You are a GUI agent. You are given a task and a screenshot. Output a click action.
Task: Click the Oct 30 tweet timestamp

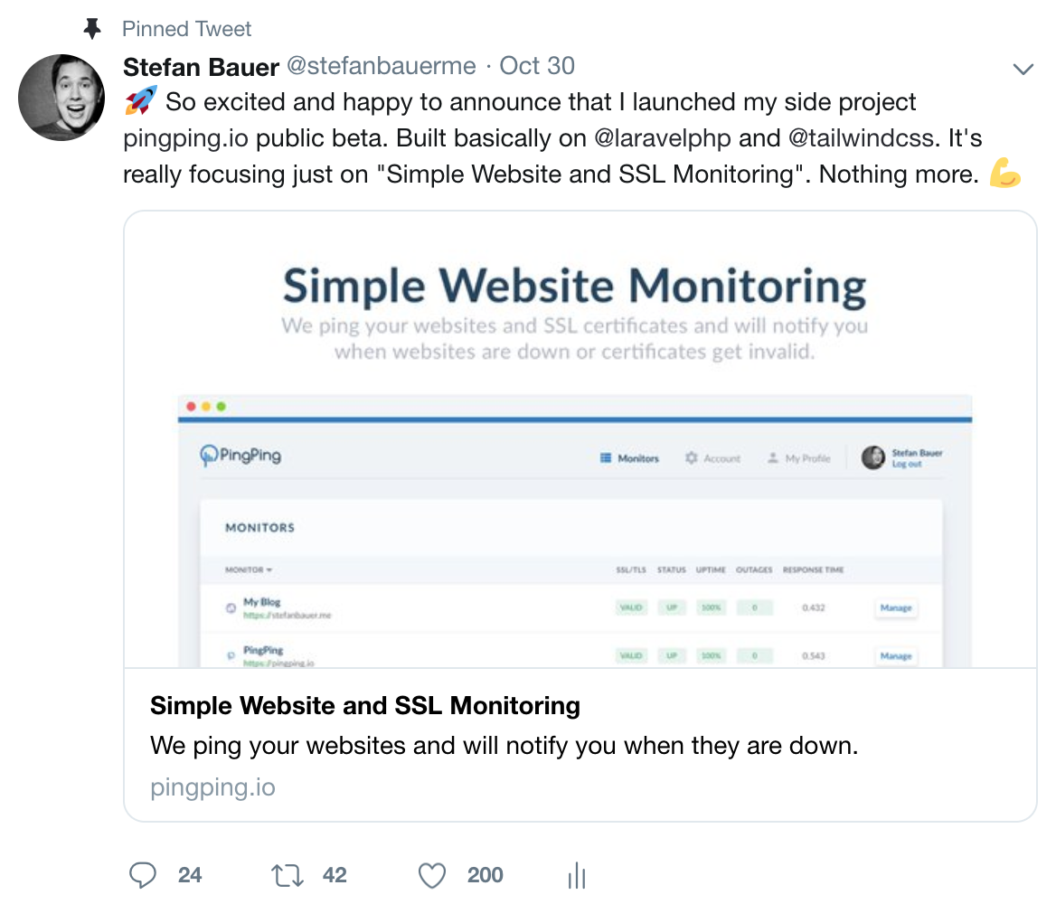[537, 66]
